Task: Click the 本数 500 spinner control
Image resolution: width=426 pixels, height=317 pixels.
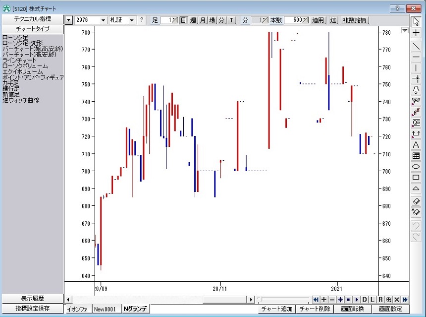Action: pyautogui.click(x=306, y=20)
